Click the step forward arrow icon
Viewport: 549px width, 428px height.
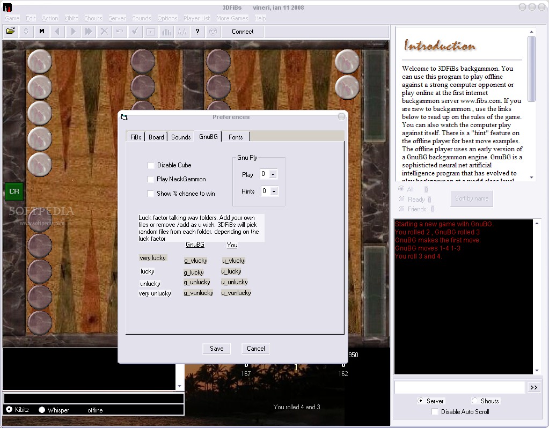click(x=73, y=32)
